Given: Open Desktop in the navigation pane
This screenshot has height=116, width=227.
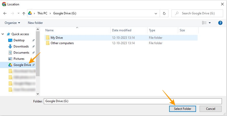Looking at the screenshot, I should click(x=19, y=40).
